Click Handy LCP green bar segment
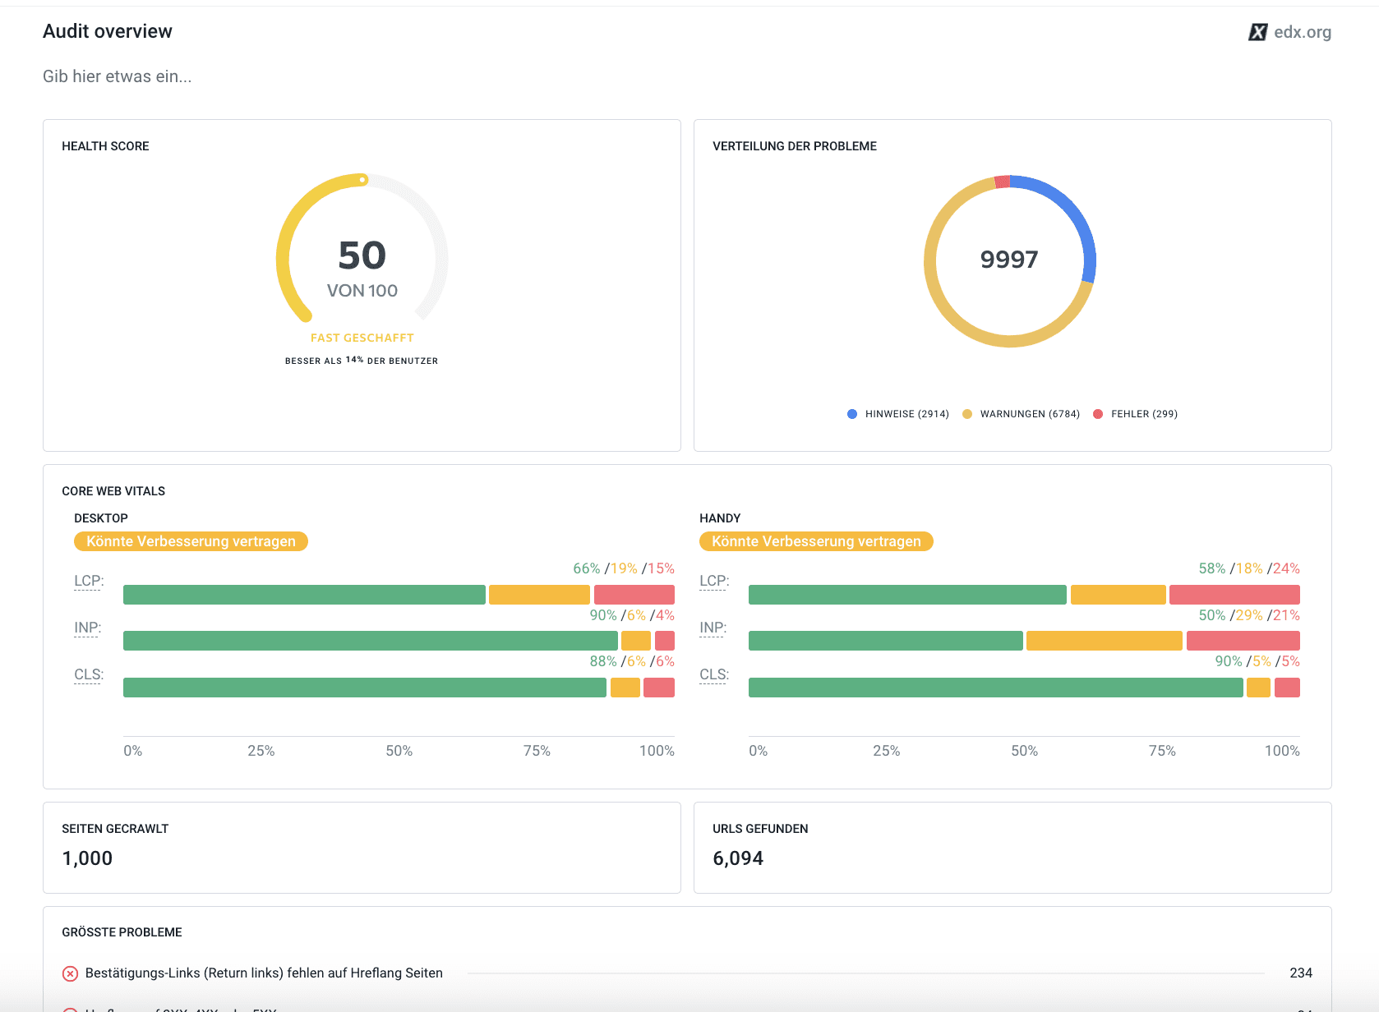This screenshot has width=1379, height=1012. 907,595
